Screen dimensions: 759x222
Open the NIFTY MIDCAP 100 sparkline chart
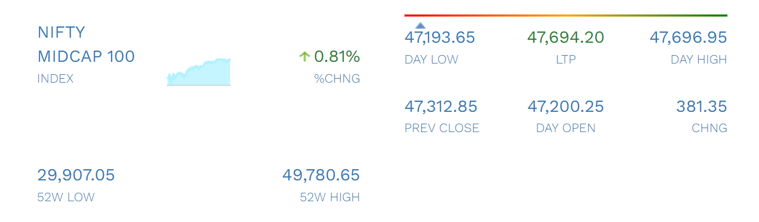click(199, 72)
